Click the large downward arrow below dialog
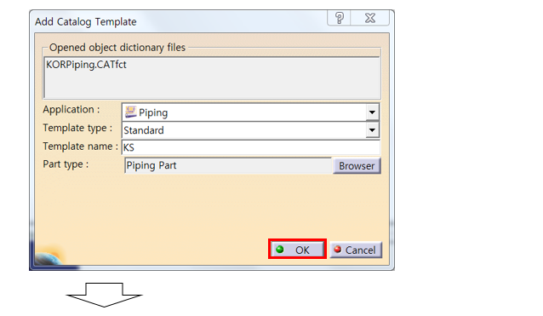This screenshot has width=543, height=316. pyautogui.click(x=104, y=295)
